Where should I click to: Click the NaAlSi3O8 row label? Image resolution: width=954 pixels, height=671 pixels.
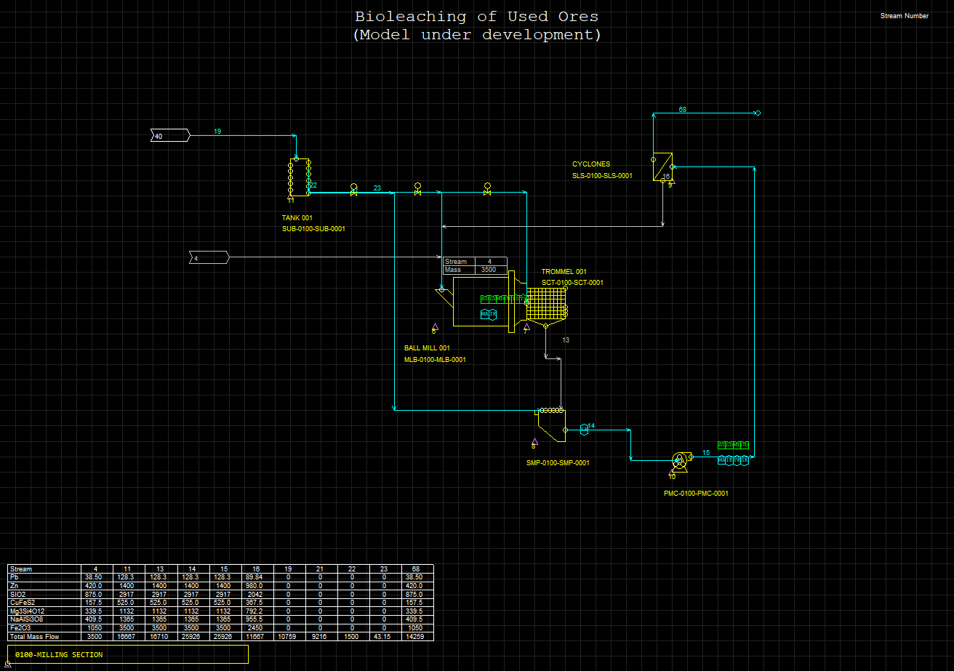tap(43, 619)
